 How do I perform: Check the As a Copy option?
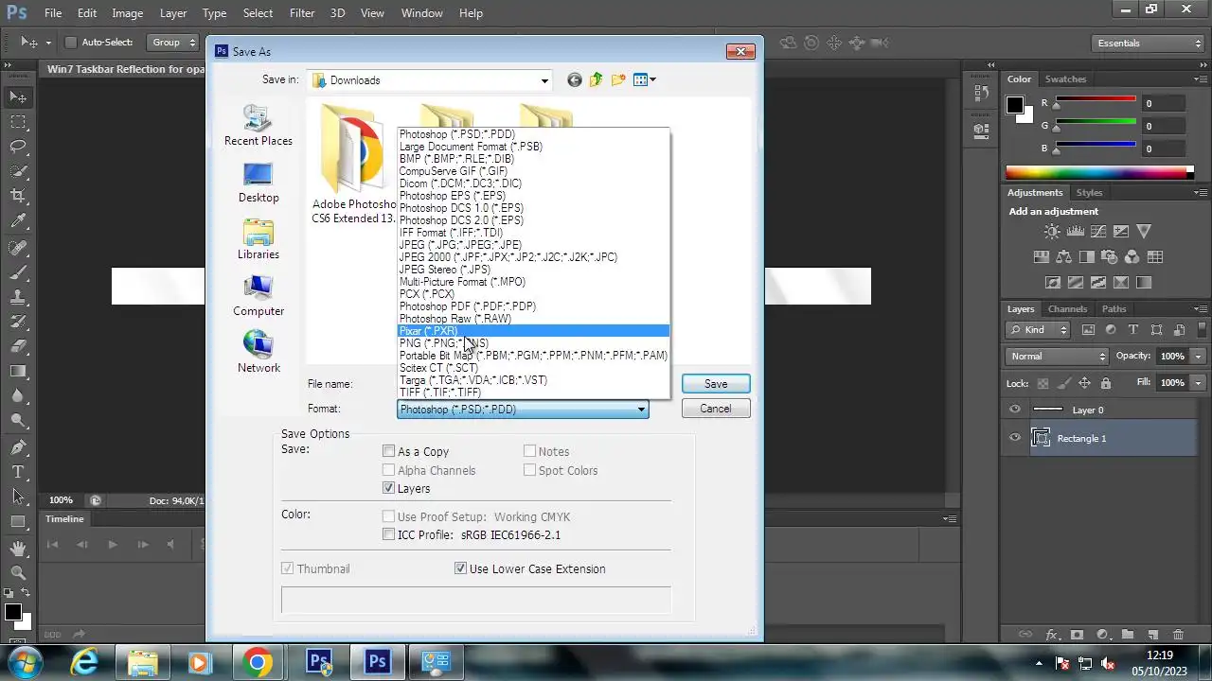pos(388,451)
